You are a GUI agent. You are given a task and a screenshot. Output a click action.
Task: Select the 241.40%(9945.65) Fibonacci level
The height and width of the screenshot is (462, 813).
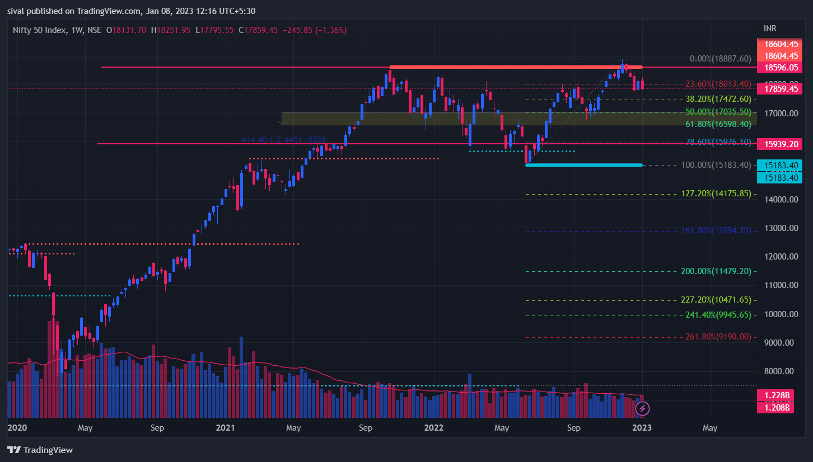click(x=718, y=315)
